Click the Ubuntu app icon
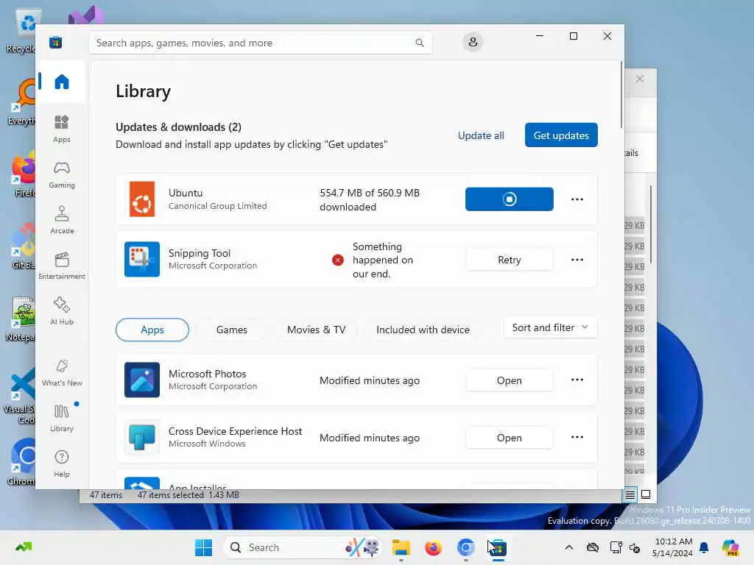754x565 pixels. click(142, 199)
